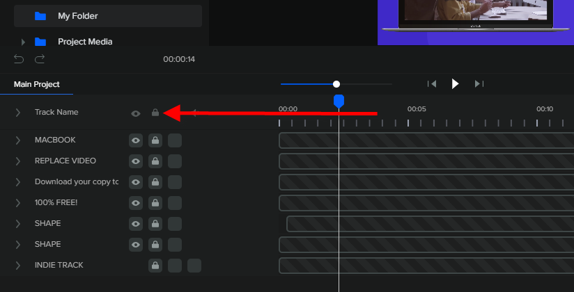This screenshot has height=292, width=574.
Task: Expand the REPLACE VIDEO track
Action: click(x=17, y=161)
